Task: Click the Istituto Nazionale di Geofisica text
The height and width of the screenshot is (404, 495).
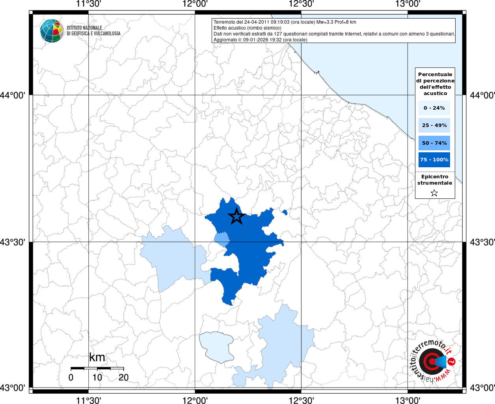Action: click(x=93, y=31)
